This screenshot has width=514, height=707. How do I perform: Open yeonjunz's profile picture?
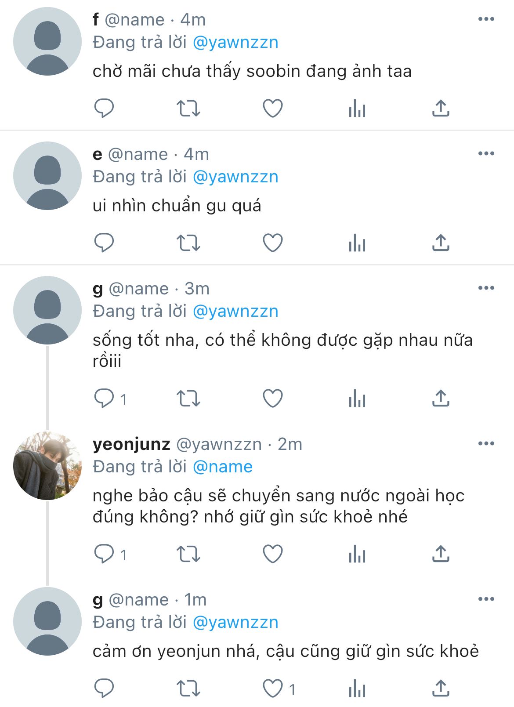point(47,466)
